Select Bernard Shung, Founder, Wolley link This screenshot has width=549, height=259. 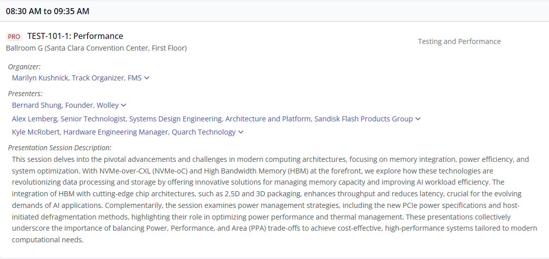click(x=65, y=105)
